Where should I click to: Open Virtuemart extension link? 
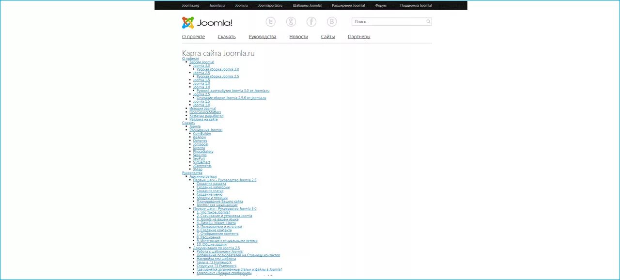tap(201, 162)
